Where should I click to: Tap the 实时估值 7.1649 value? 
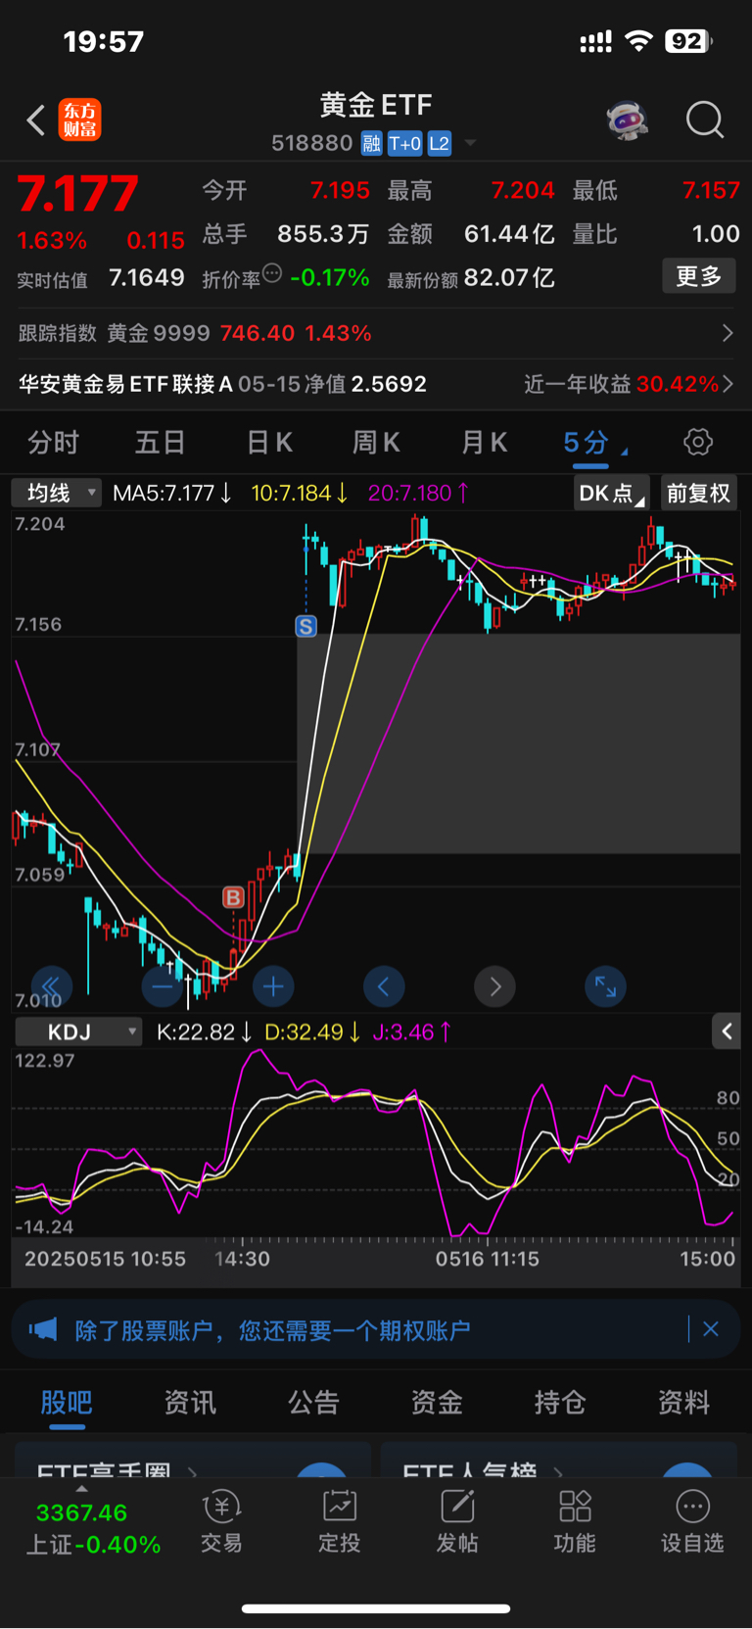[x=147, y=278]
